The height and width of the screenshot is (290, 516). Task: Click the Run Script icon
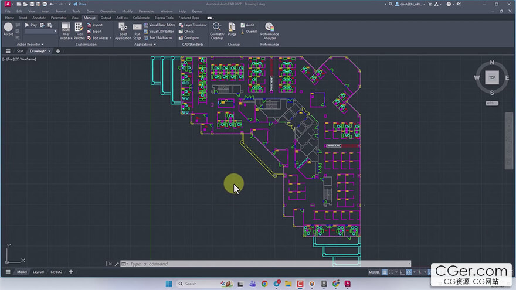137,29
